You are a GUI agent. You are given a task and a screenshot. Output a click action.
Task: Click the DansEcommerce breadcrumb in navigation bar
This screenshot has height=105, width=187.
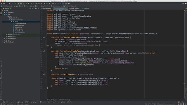pyautogui.click(x=7, y=6)
